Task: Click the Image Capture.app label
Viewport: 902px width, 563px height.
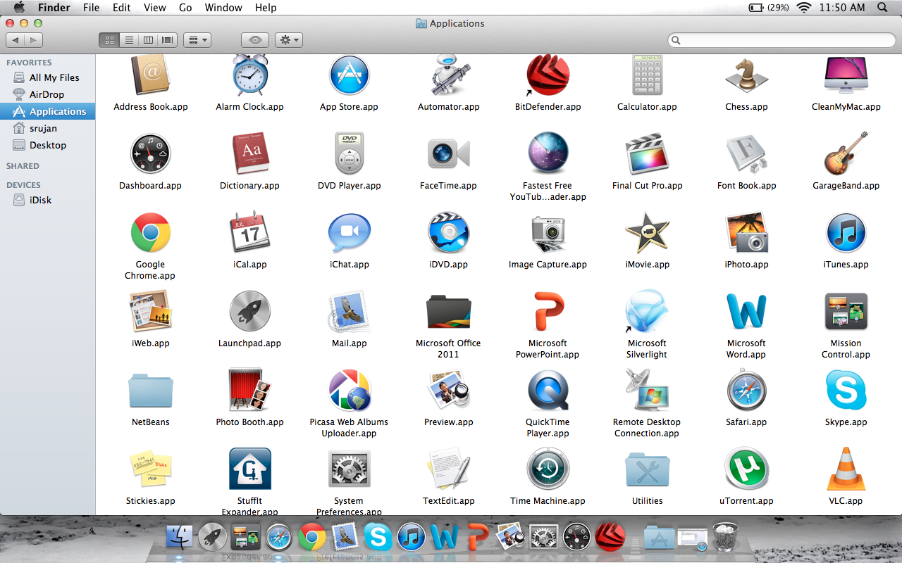Action: click(548, 265)
